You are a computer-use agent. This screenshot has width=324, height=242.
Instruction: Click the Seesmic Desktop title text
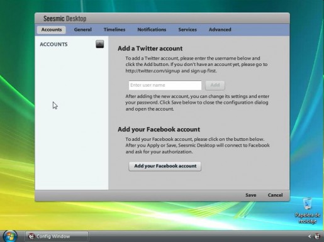(x=65, y=19)
